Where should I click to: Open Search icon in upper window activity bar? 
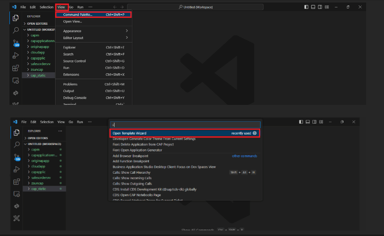click(16, 30)
